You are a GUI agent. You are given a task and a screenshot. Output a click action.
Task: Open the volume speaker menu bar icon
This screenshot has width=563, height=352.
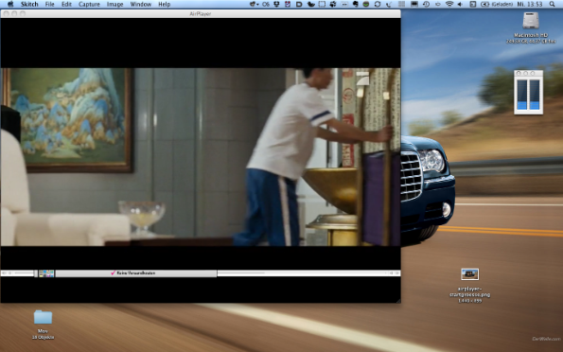pos(460,5)
